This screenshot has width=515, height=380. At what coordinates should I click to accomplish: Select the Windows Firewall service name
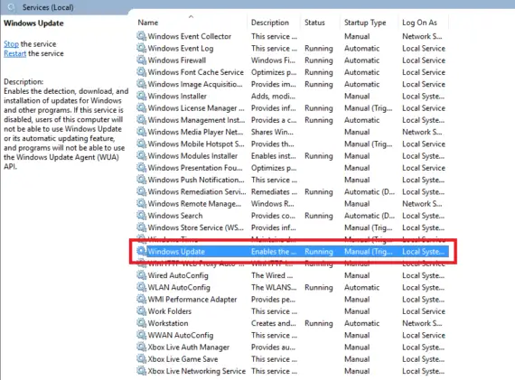[177, 60]
